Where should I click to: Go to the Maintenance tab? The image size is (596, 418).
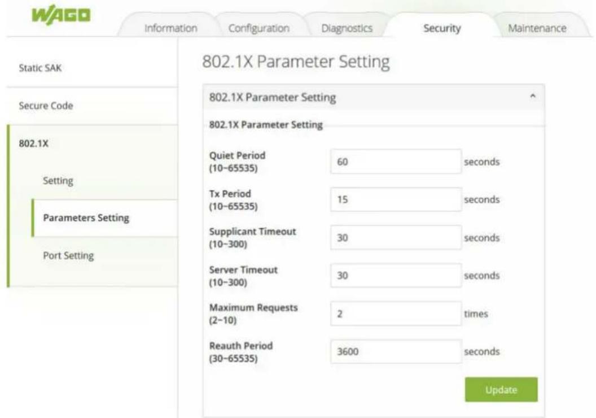click(x=537, y=28)
